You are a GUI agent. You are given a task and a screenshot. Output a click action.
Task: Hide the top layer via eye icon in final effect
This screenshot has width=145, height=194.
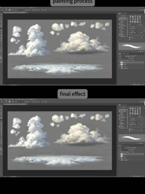[119, 154]
